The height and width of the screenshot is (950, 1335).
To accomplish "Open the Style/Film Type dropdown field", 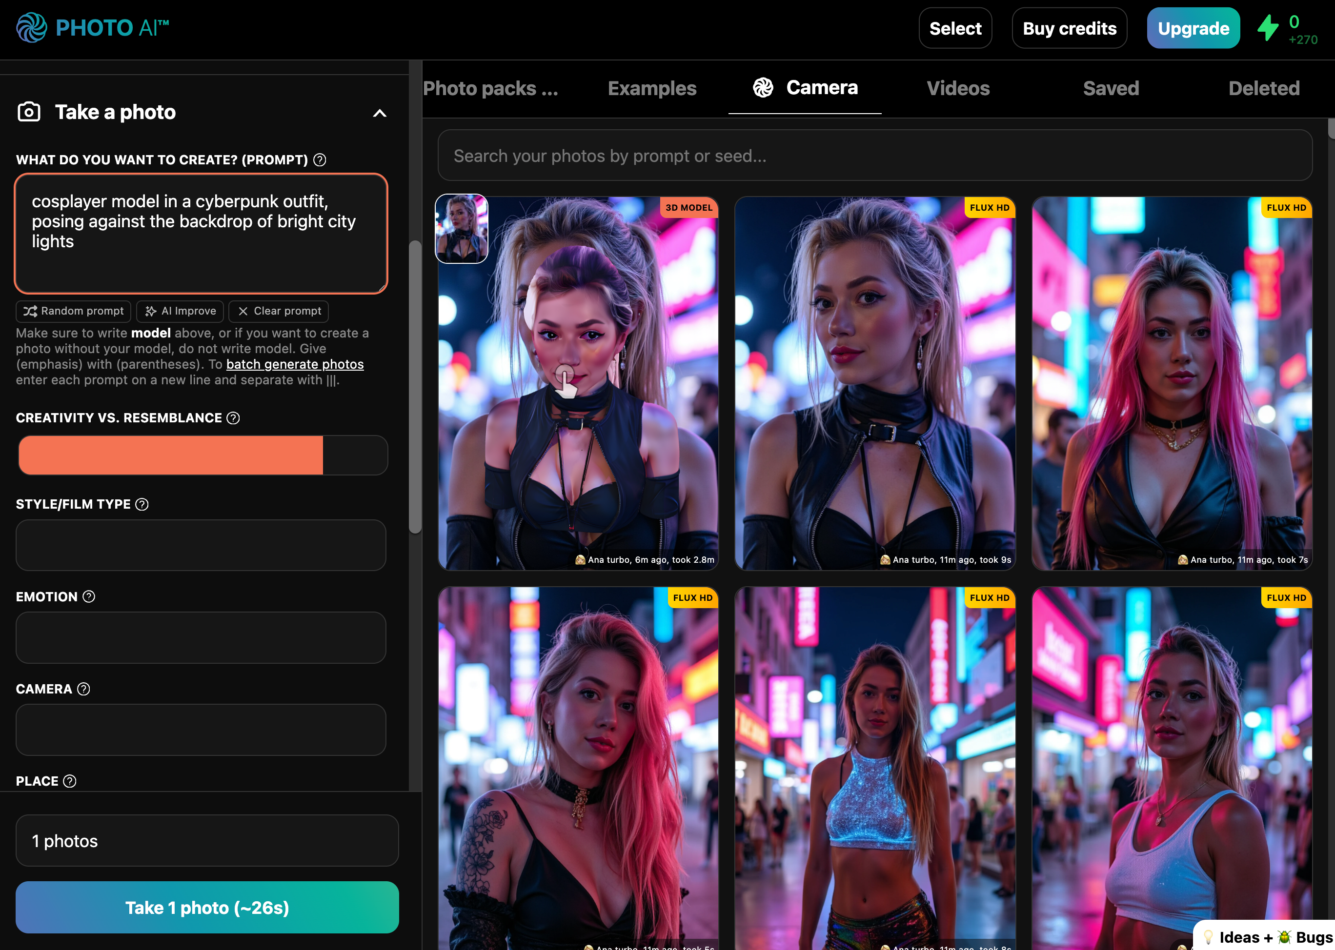I will [x=201, y=545].
